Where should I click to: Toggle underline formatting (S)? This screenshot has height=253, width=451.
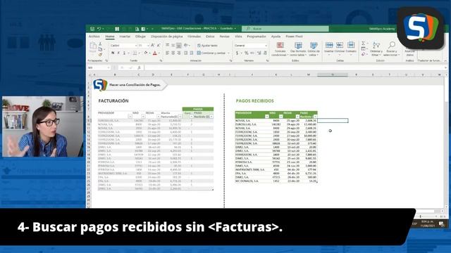pos(124,53)
